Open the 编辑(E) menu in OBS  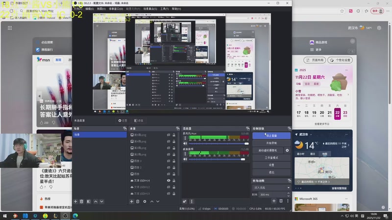click(x=90, y=9)
